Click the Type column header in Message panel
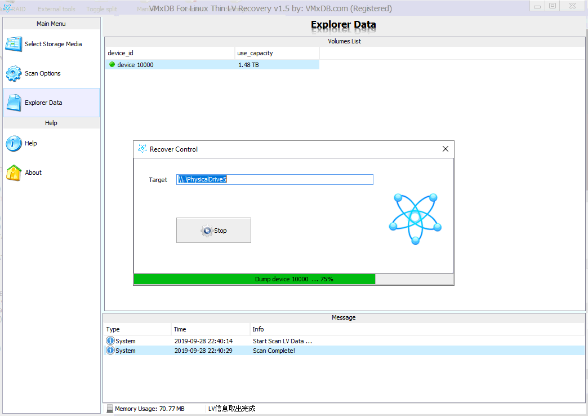The width and height of the screenshot is (588, 416). point(137,329)
